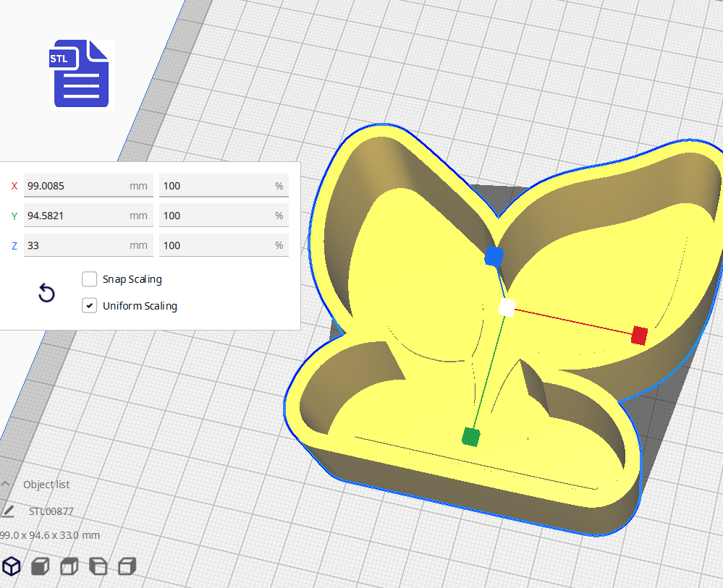The height and width of the screenshot is (588, 723).
Task: Switch to the left side view cube icon
Action: (98, 566)
